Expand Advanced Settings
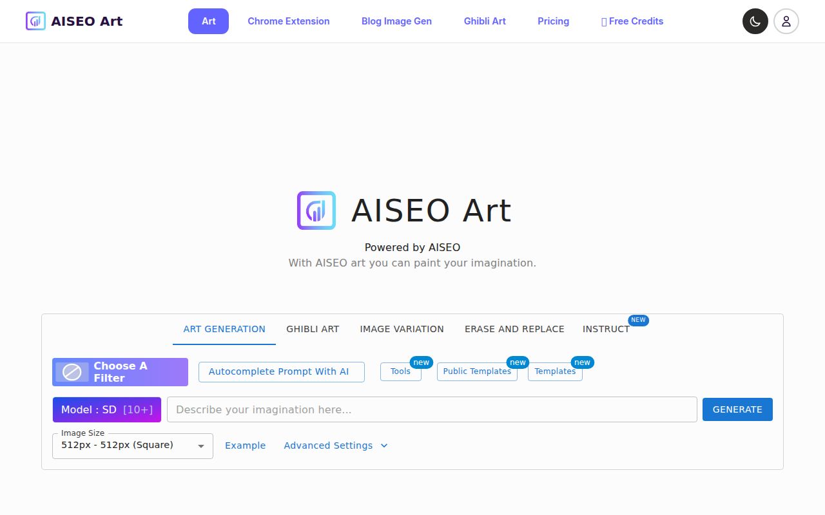This screenshot has height=515, width=825. click(x=336, y=445)
